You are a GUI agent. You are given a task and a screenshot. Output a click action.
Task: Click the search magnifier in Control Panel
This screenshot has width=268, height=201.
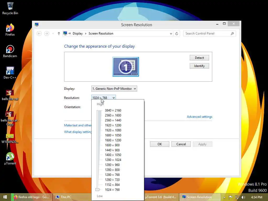(232, 33)
